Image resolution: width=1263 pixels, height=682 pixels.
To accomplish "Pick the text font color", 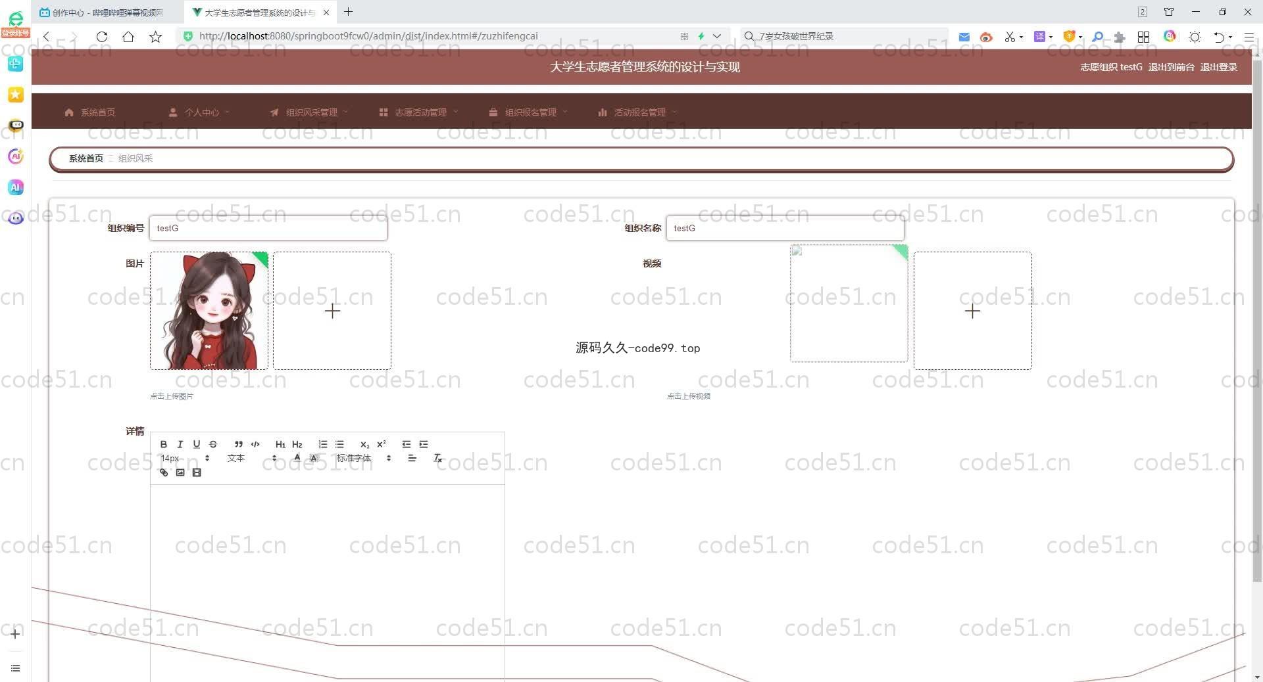I will click(297, 458).
